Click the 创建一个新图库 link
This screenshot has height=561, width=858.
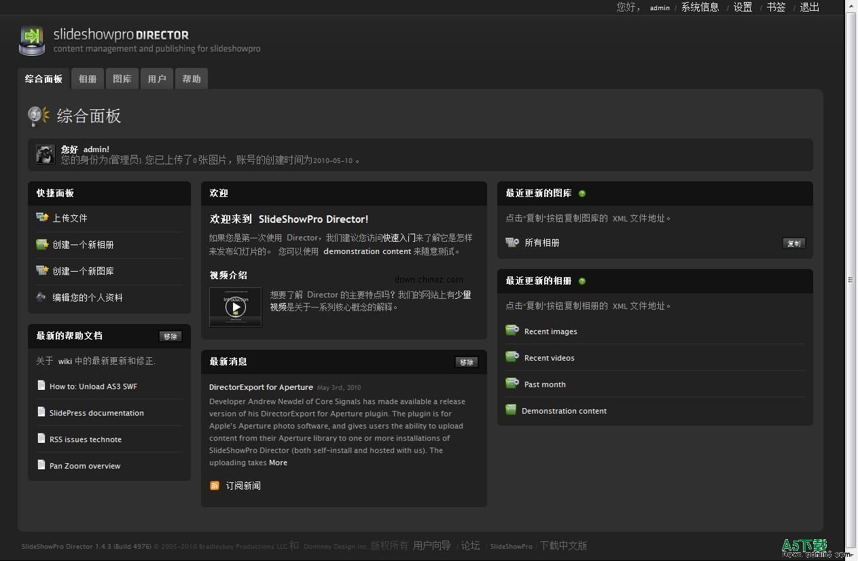click(83, 271)
